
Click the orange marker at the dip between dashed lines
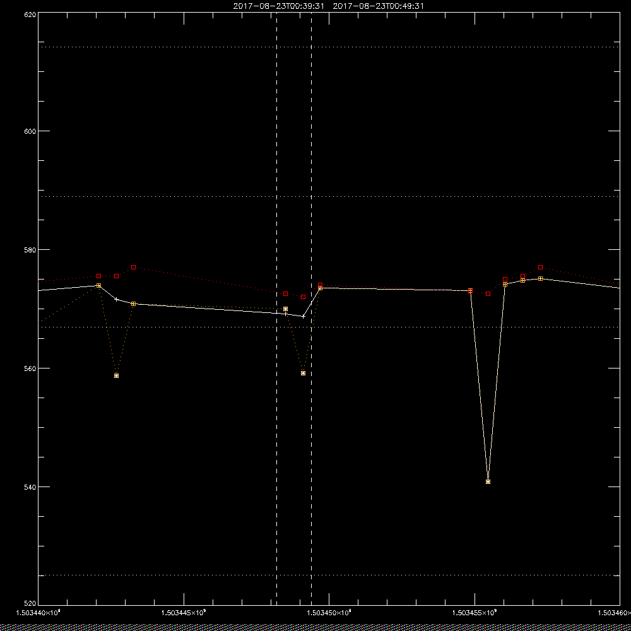click(x=303, y=373)
